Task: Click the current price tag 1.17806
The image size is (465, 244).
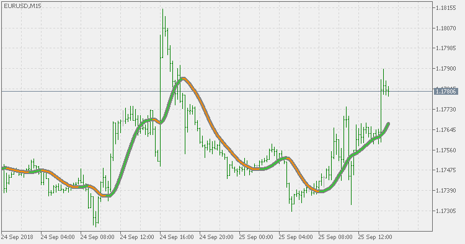Action: click(446, 91)
